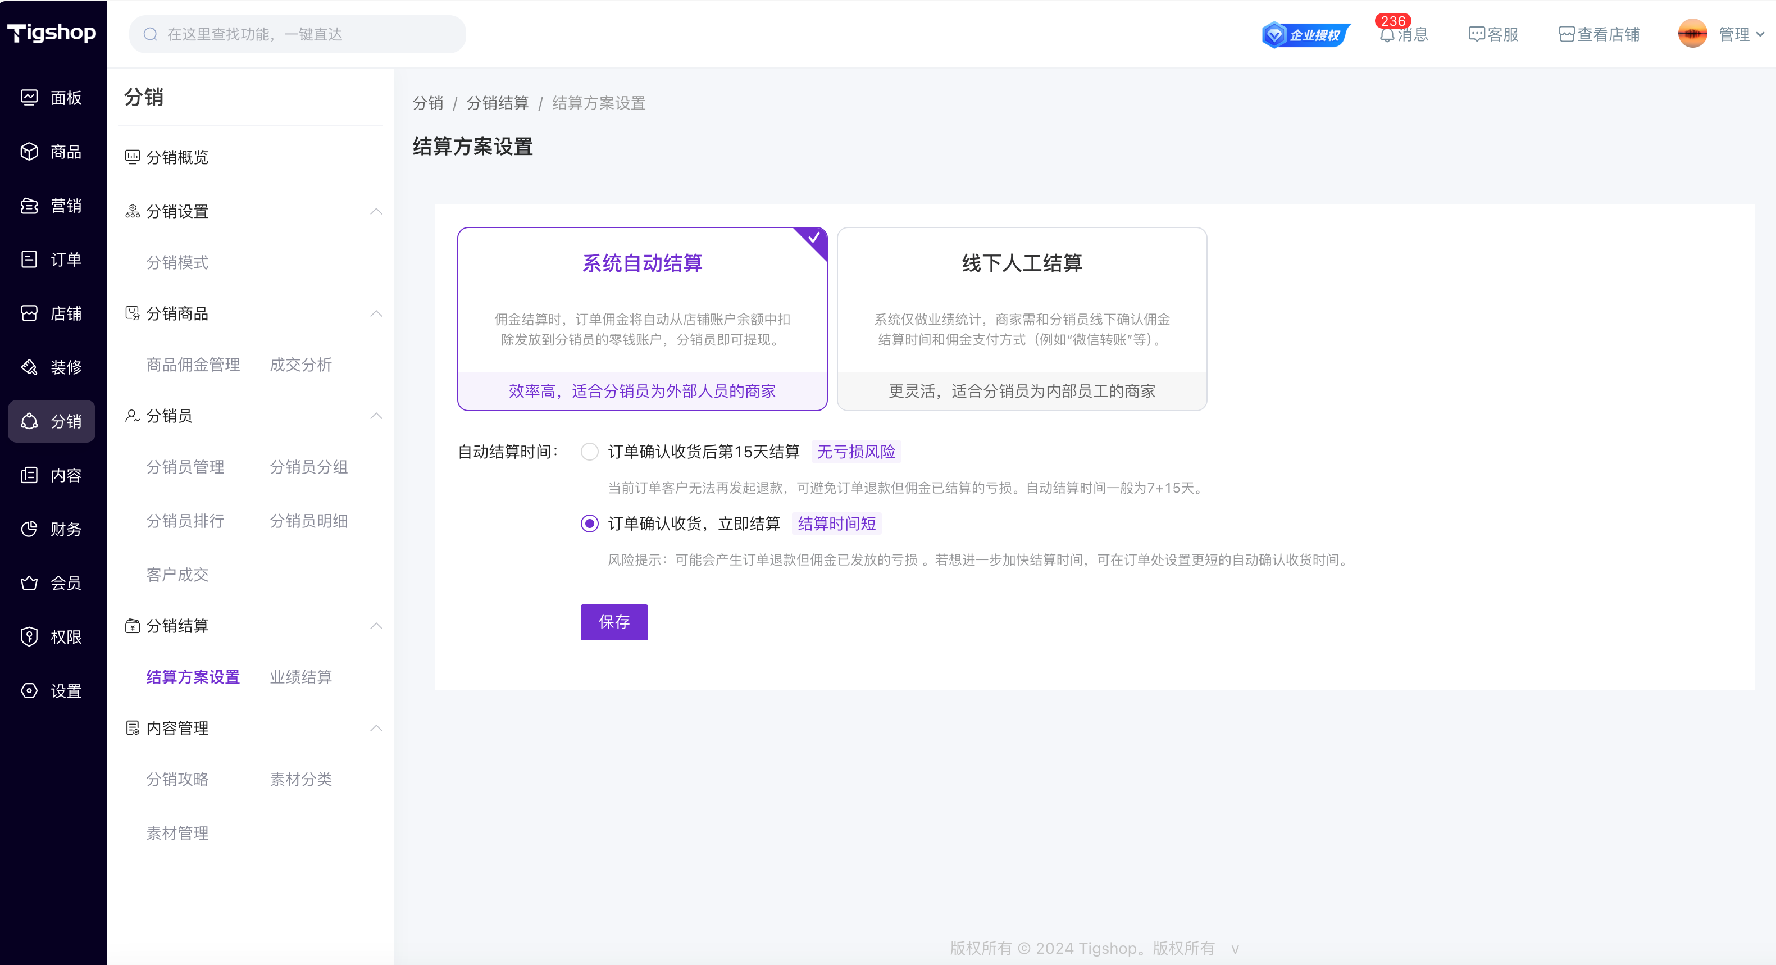The image size is (1776, 965).
Task: Open 商品佣金管理 menu item
Action: (193, 365)
